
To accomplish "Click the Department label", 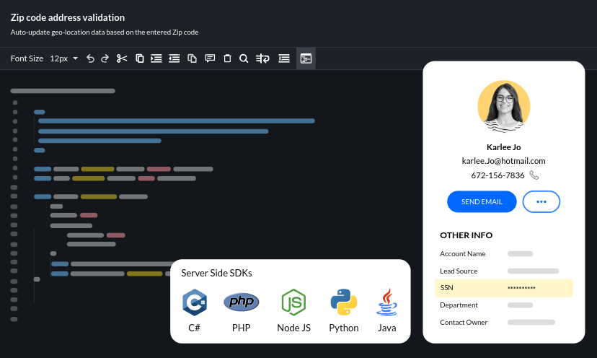I will click(459, 305).
